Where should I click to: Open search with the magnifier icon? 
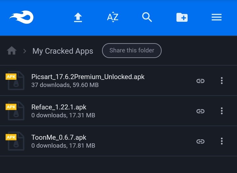[147, 17]
